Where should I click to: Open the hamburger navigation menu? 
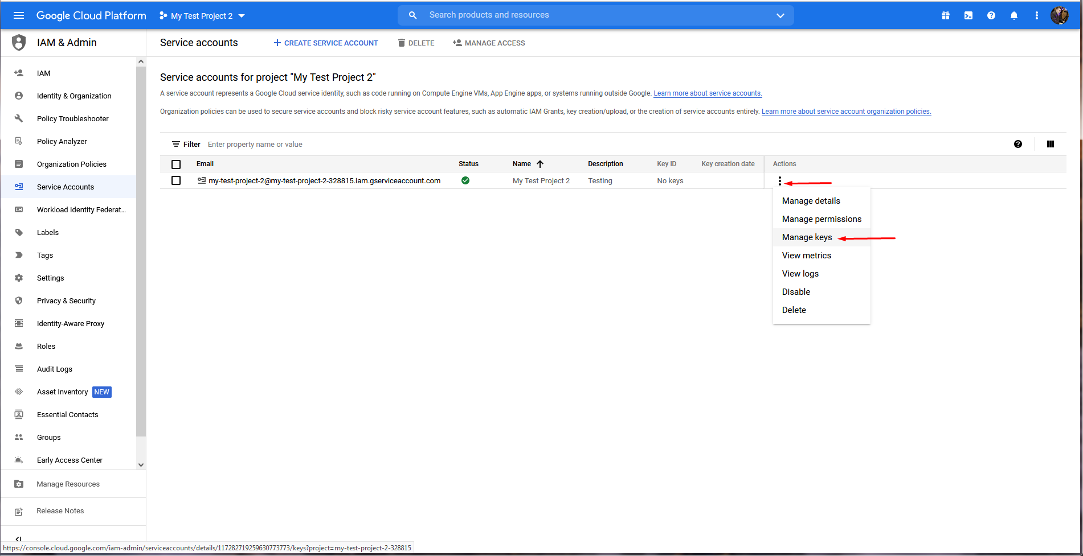click(x=19, y=15)
